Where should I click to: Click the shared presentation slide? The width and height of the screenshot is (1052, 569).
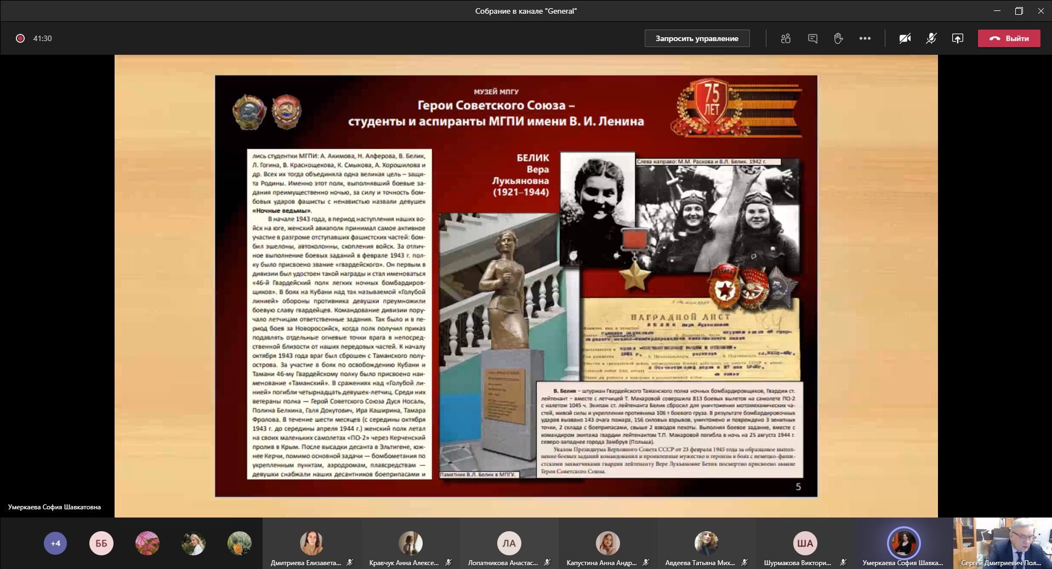tap(516, 286)
